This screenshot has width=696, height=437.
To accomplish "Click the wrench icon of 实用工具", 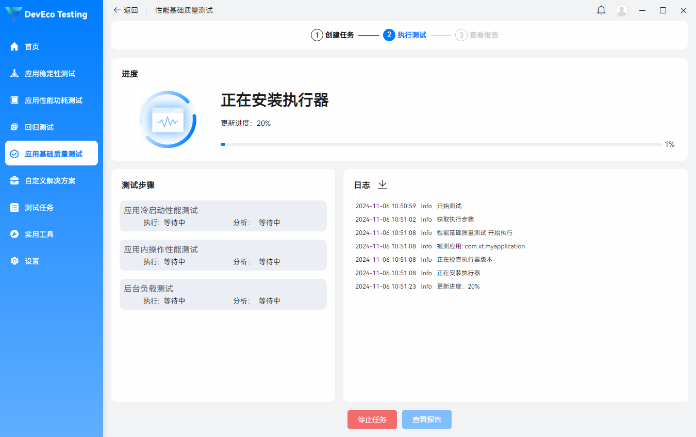I will pos(14,234).
